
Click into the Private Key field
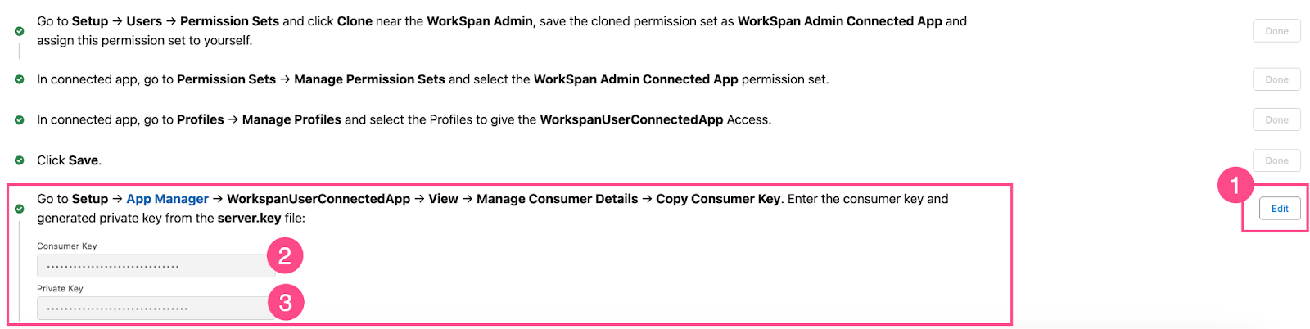(156, 309)
